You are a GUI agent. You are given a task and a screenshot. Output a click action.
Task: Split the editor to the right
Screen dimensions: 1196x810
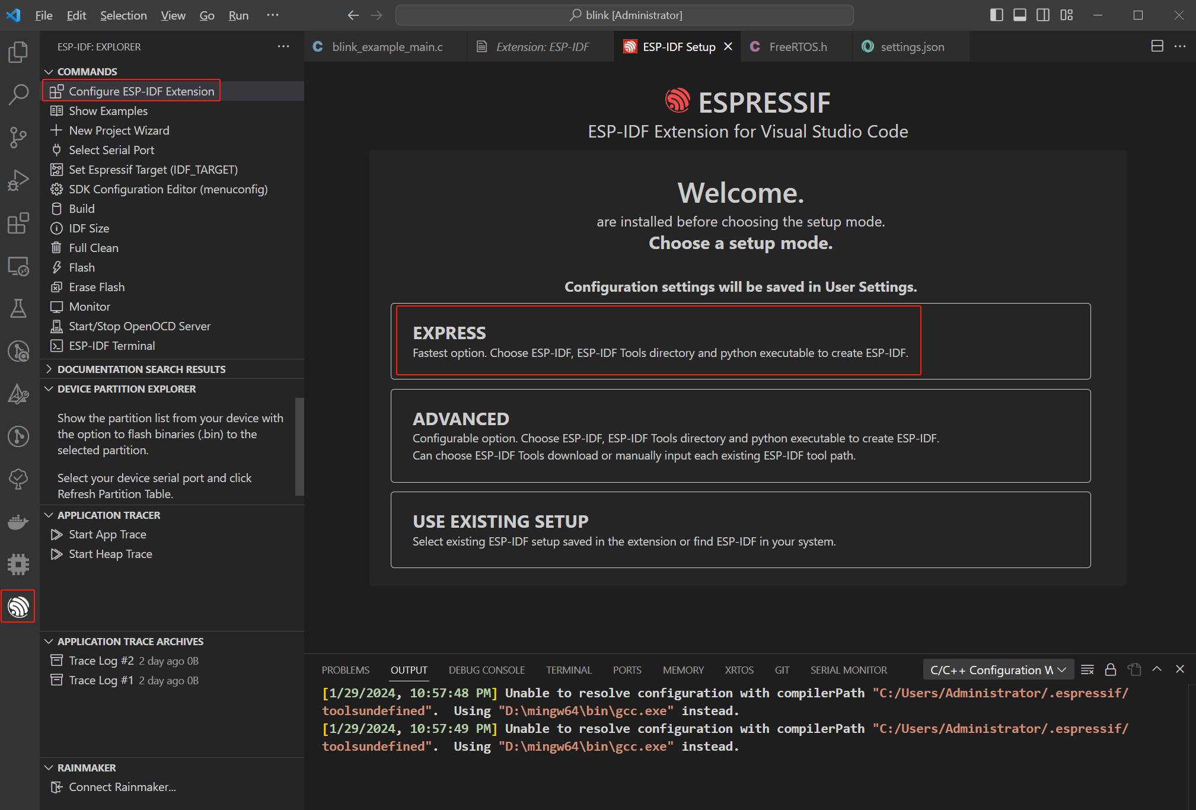[x=1157, y=46]
